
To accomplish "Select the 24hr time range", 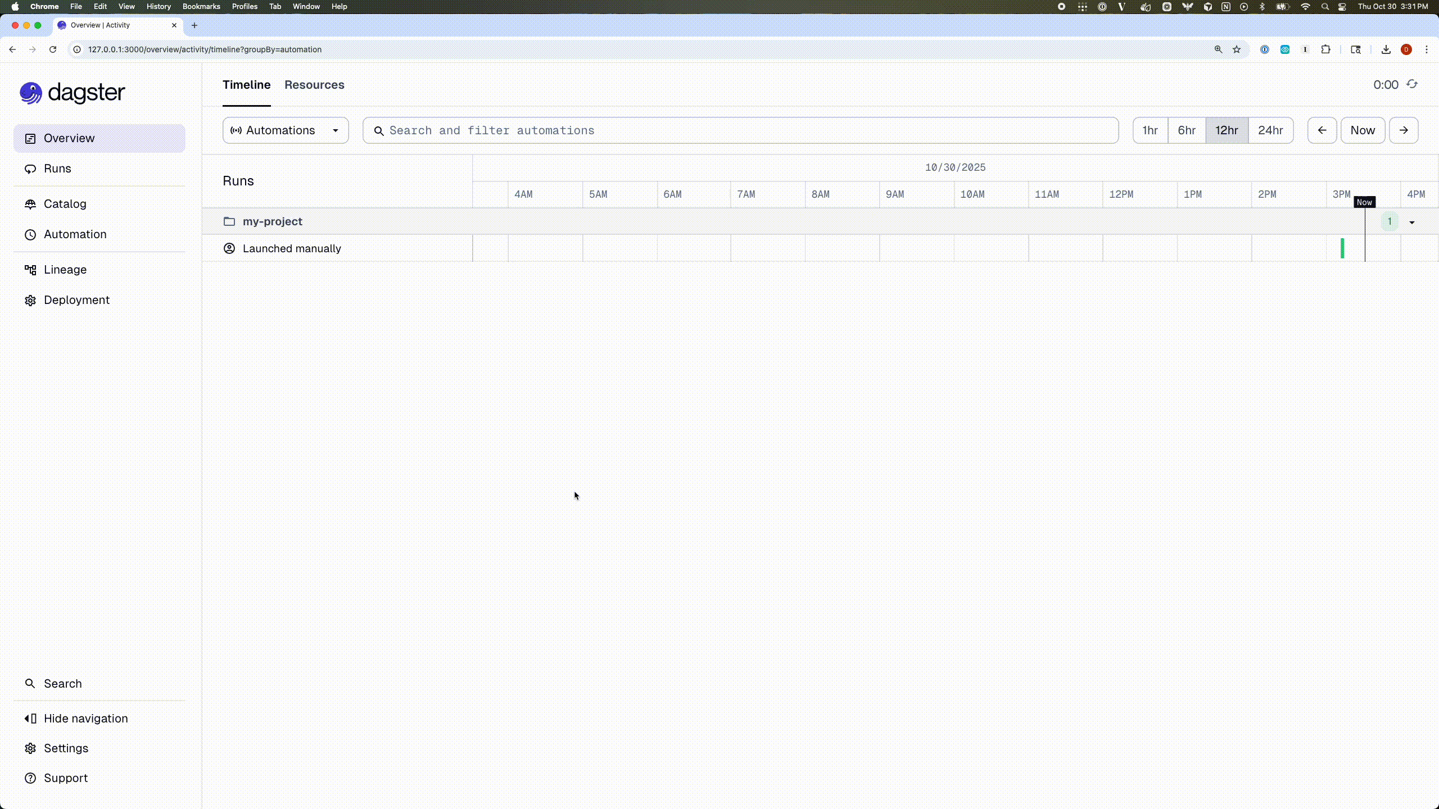I will click(x=1270, y=130).
